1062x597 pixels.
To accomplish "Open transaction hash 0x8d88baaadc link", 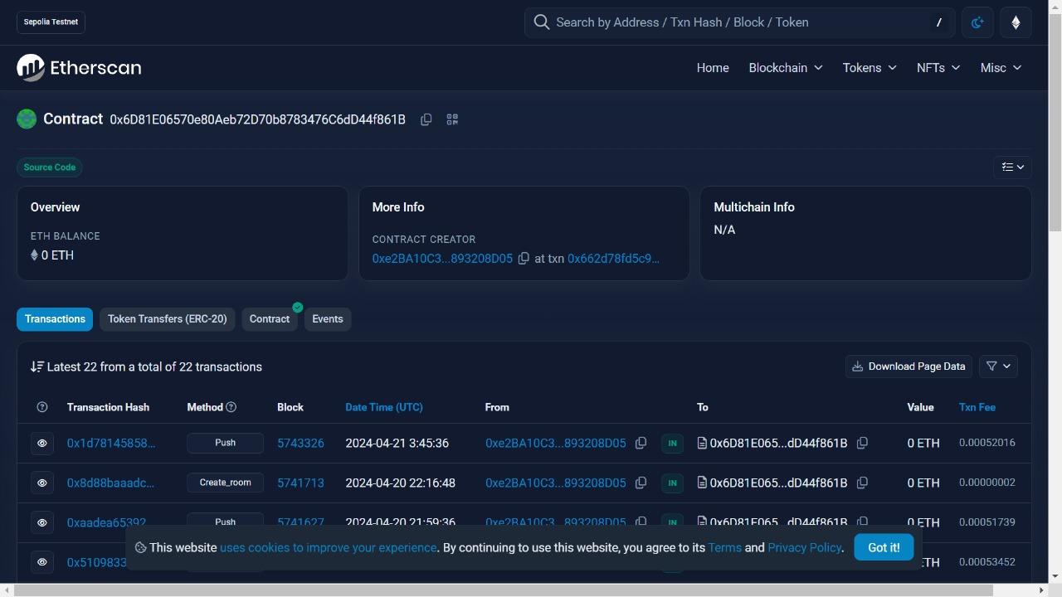I will (x=110, y=483).
